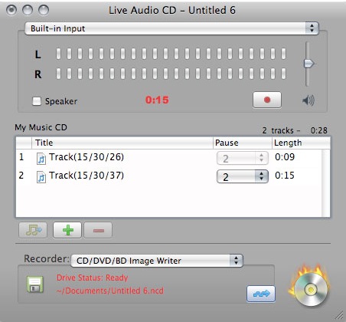The width and height of the screenshot is (346, 322).
Task: Click the Title column header
Action: pos(122,143)
